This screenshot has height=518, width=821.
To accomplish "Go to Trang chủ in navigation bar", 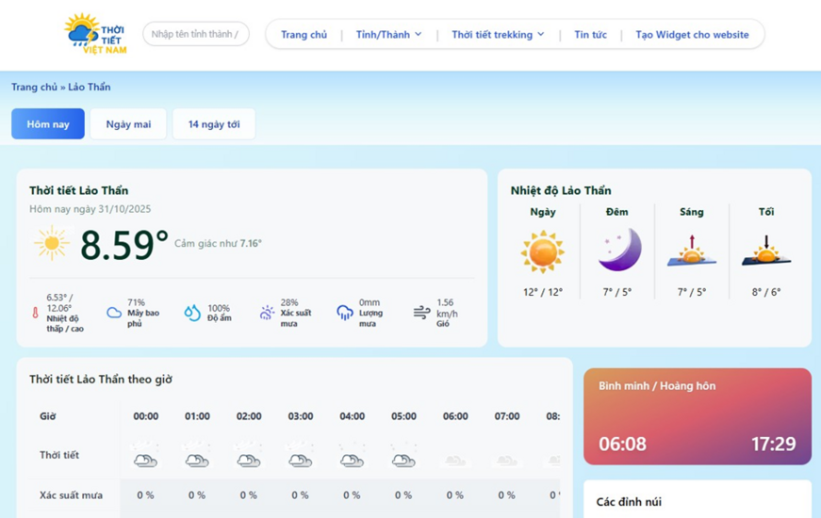I will (x=304, y=35).
